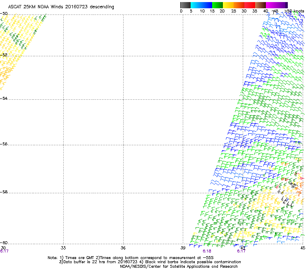Click the red 30-35 knots legend segment
The image size is (306, 269).
250,5
